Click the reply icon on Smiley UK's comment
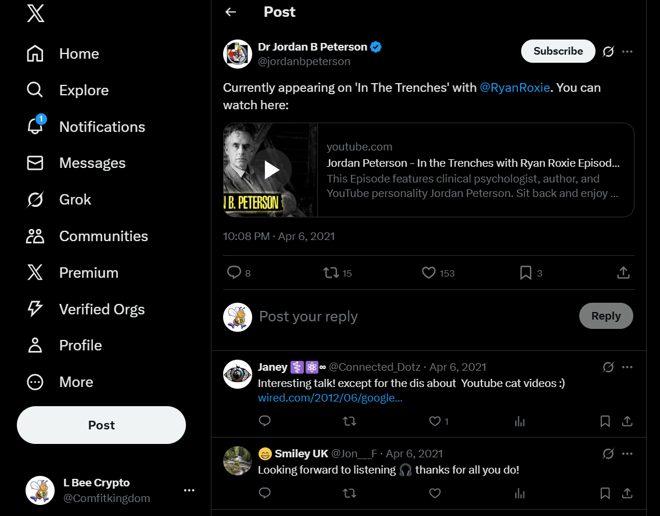 point(265,493)
